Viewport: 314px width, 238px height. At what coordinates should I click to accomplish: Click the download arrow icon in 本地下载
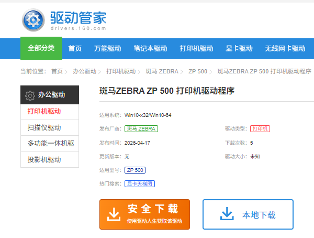(227, 214)
